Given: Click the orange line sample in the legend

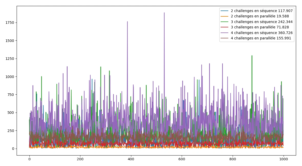Looking at the screenshot, I should [x=225, y=16].
